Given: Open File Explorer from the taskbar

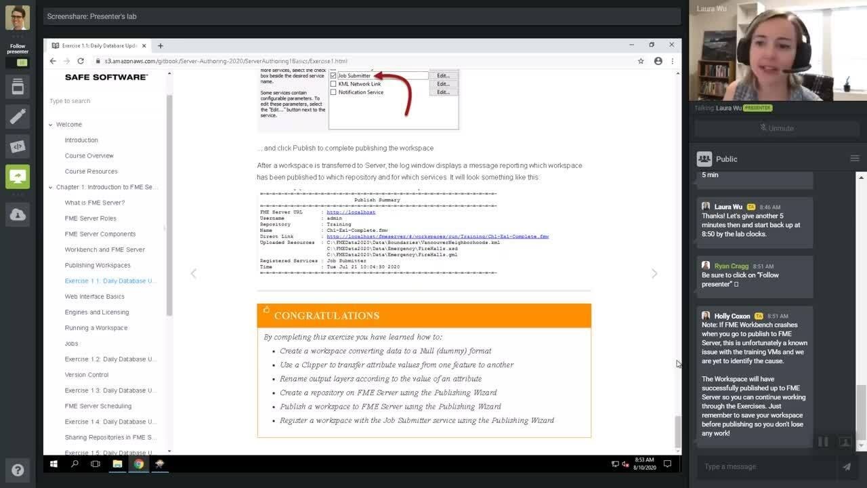Looking at the screenshot, I should pos(117,464).
